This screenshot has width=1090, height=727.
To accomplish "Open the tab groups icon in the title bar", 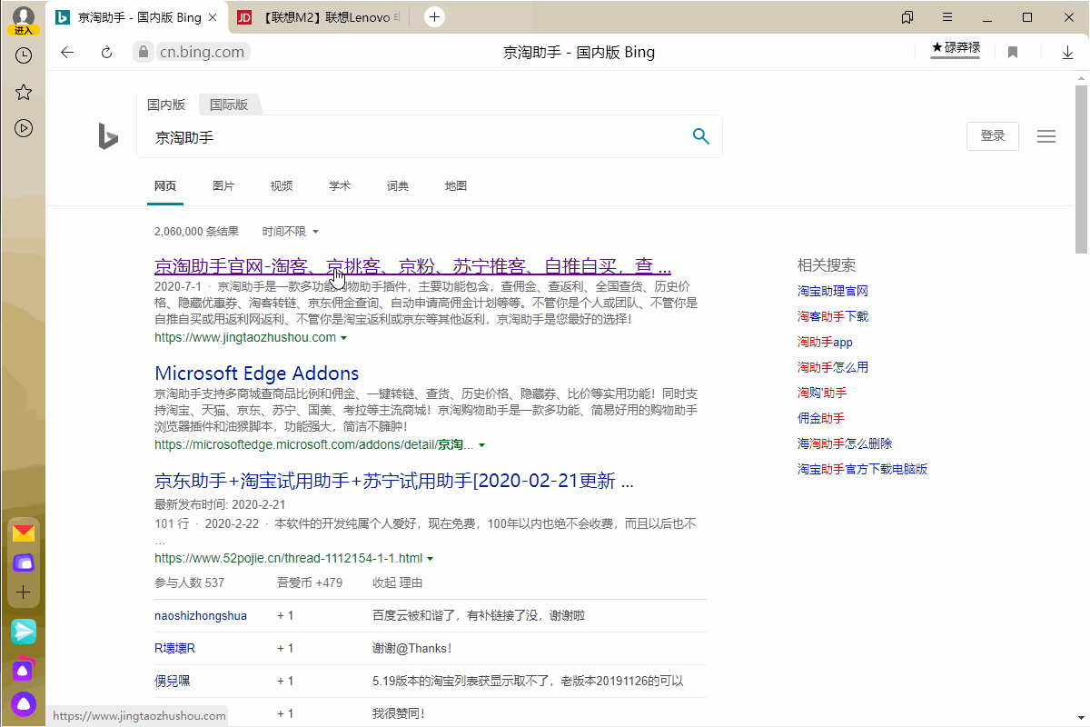I will [x=907, y=17].
